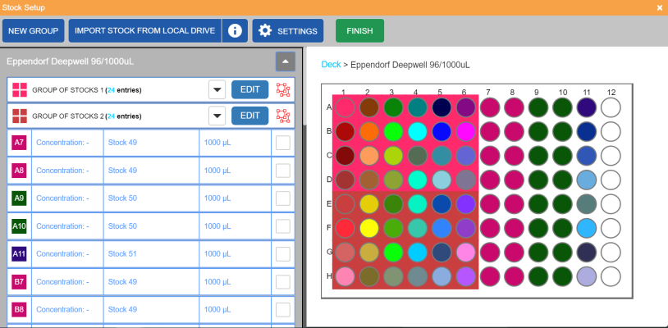Viewport: 668px width, 328px height.
Task: Click Import Stock From Local Drive
Action: coord(144,31)
